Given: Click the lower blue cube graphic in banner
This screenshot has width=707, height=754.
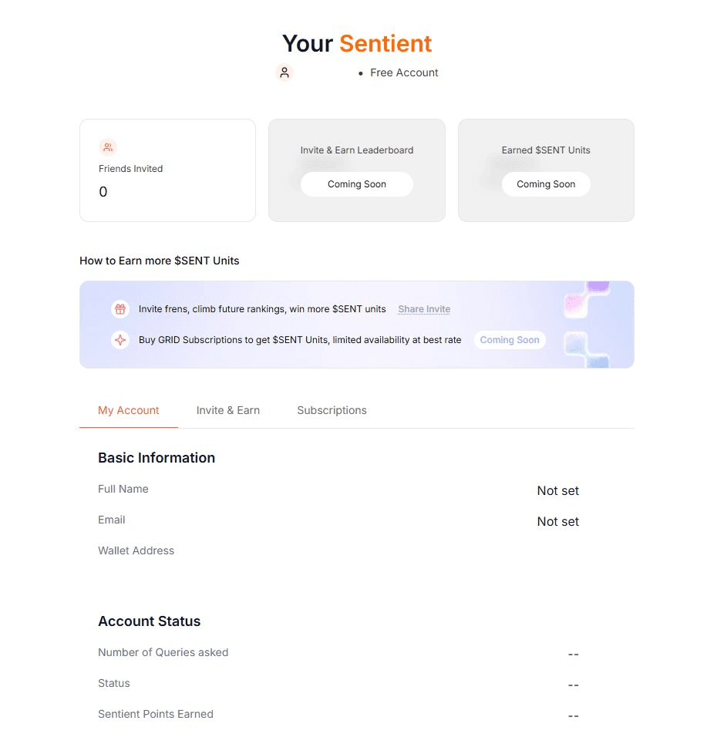Looking at the screenshot, I should (x=587, y=348).
